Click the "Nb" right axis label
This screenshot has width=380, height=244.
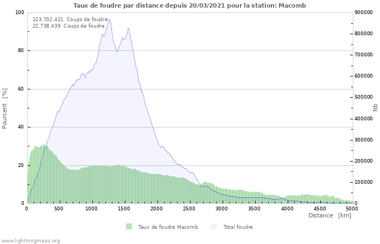tap(375, 108)
